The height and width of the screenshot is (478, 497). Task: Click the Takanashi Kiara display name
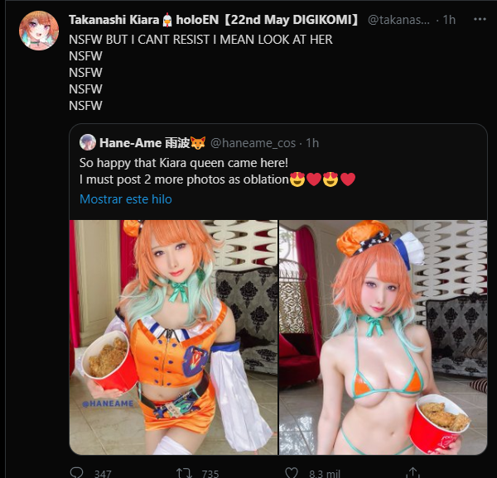(x=113, y=20)
